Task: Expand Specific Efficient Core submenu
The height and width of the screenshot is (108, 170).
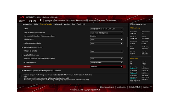Action: 30,55
